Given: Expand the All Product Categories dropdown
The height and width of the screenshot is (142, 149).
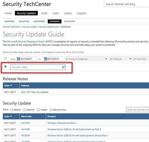Looking at the screenshot, I should (x=87, y=59).
